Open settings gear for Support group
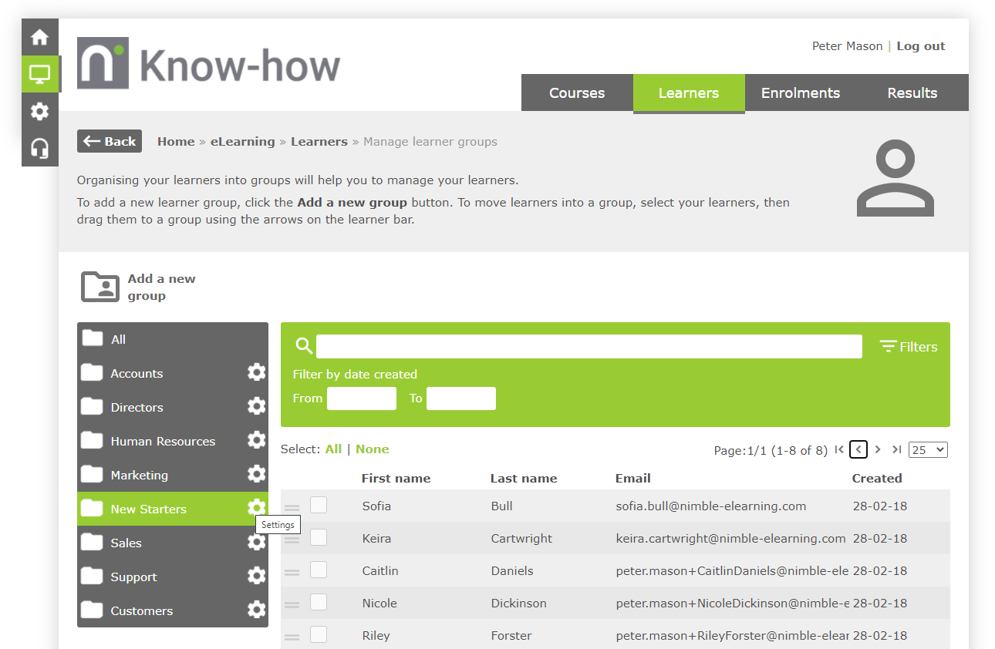 pyautogui.click(x=256, y=576)
